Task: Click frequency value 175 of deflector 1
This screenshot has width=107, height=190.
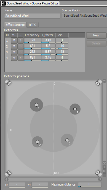Action: (x=33, y=40)
